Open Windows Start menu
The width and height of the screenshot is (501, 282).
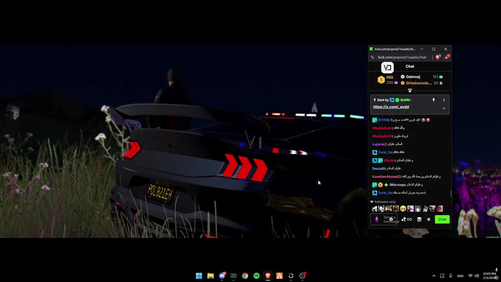(199, 276)
